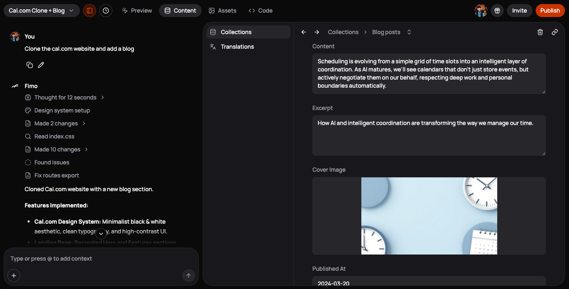The height and width of the screenshot is (289, 569).
Task: Switch to the Assets tab
Action: click(223, 11)
